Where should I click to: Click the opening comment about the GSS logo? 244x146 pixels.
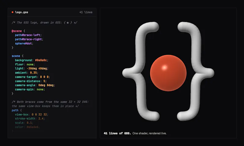(45, 23)
